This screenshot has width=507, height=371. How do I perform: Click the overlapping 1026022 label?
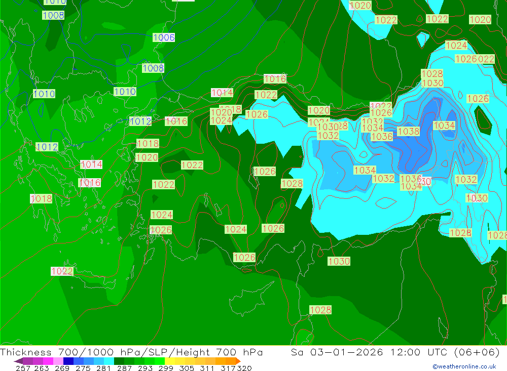point(475,59)
